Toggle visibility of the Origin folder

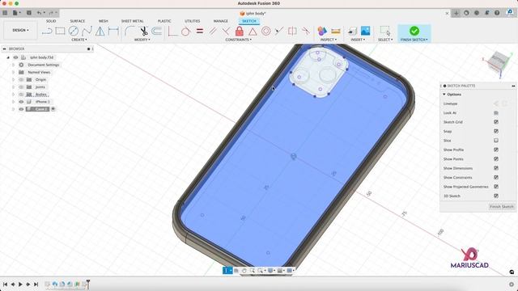coord(21,79)
